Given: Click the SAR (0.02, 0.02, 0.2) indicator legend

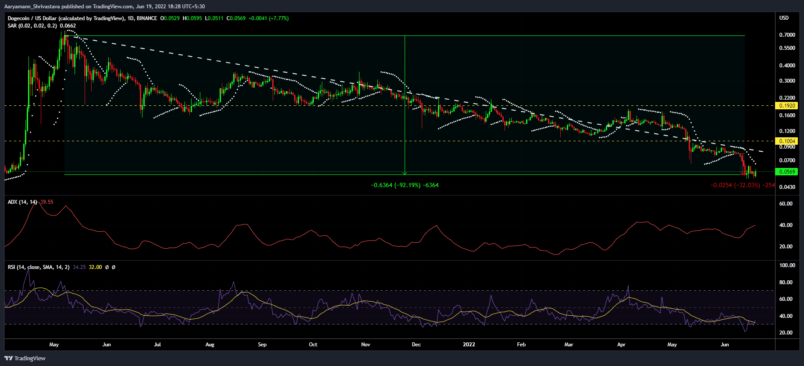Looking at the screenshot, I should 32,26.
